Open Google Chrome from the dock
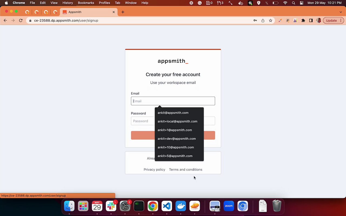The width and height of the screenshot is (346, 216). (x=153, y=206)
